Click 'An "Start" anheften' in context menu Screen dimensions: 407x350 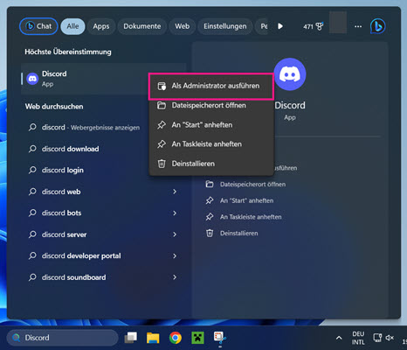point(211,125)
